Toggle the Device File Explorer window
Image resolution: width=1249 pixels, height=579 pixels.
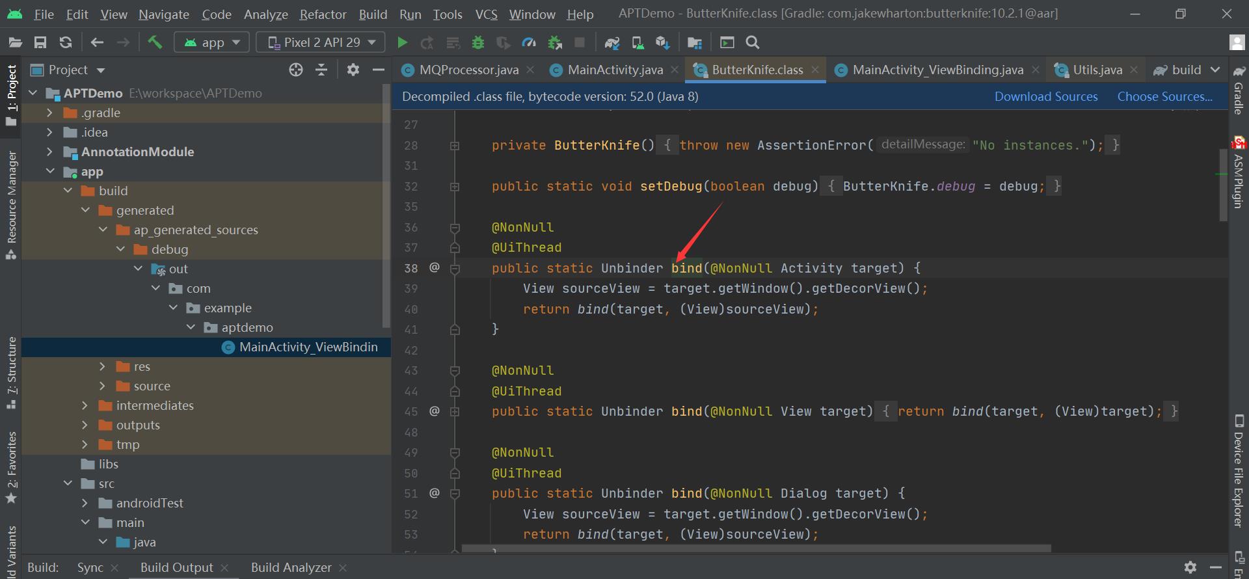1239,471
